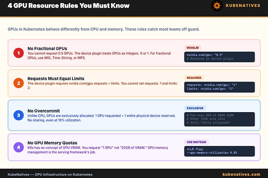This screenshot has width=268, height=178.
Task: Click 'You cannot request 0.5 GPUs' description text
Action: click(x=99, y=56)
